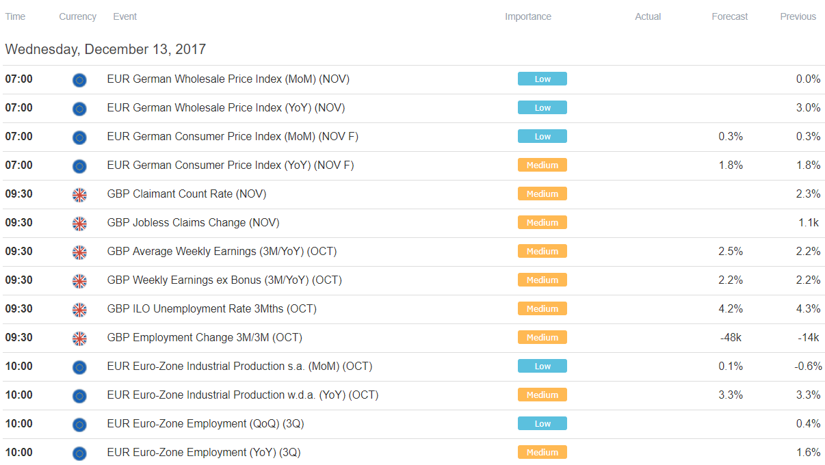
Task: Click the UK flag icon for Employment Change 3M/3M
Action: click(x=79, y=338)
